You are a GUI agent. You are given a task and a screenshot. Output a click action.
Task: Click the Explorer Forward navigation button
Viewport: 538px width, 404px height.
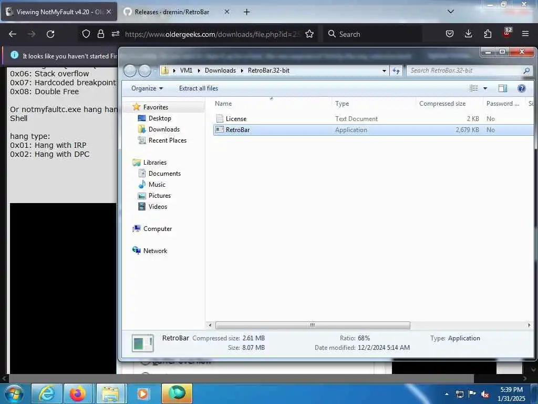pos(145,71)
